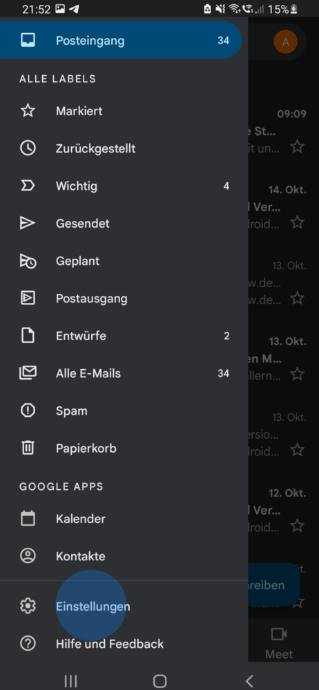Toggle star on the 12. Okt. email
This screenshot has width=319, height=690.
tap(298, 525)
